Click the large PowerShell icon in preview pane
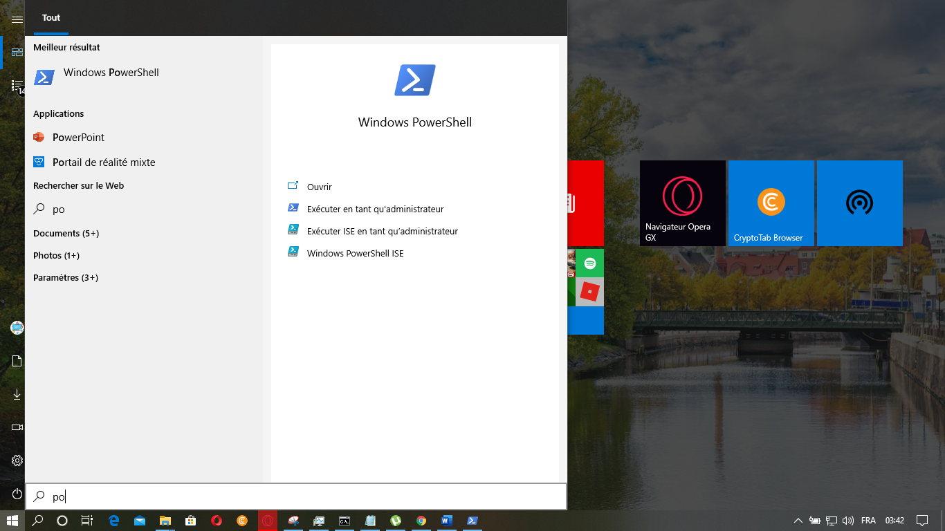Image resolution: width=945 pixels, height=531 pixels. click(415, 80)
